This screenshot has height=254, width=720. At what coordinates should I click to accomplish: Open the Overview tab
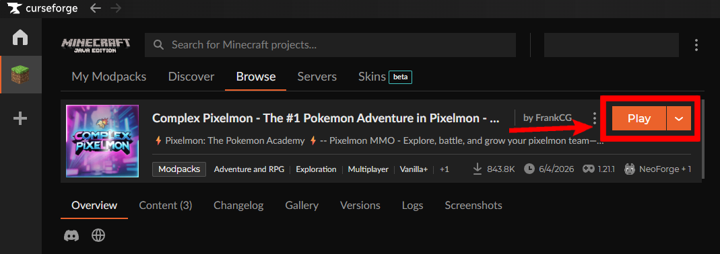pyautogui.click(x=94, y=206)
